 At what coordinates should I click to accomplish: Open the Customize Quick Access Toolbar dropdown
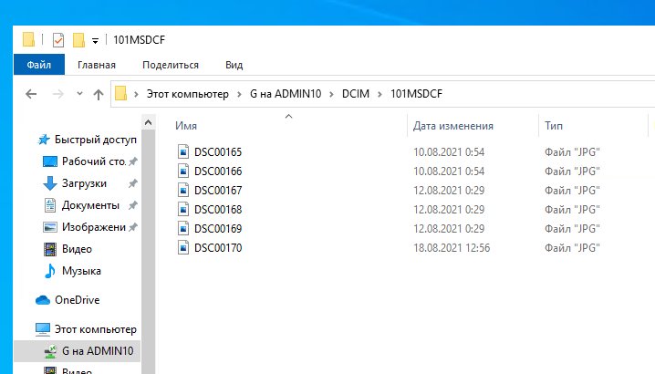pyautogui.click(x=95, y=41)
